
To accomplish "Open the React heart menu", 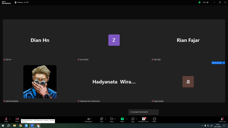I will tap(112, 120).
